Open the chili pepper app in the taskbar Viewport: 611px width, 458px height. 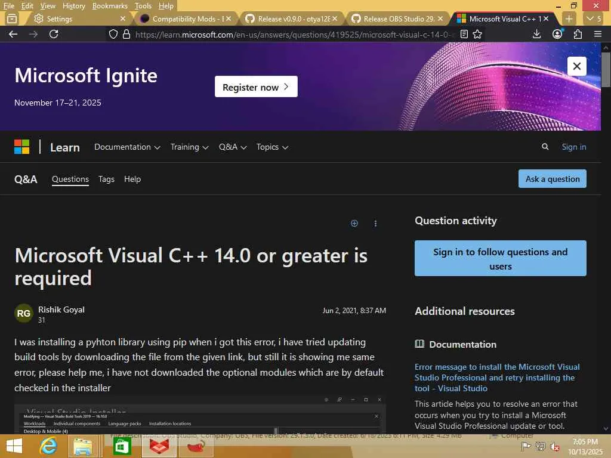[x=196, y=446]
